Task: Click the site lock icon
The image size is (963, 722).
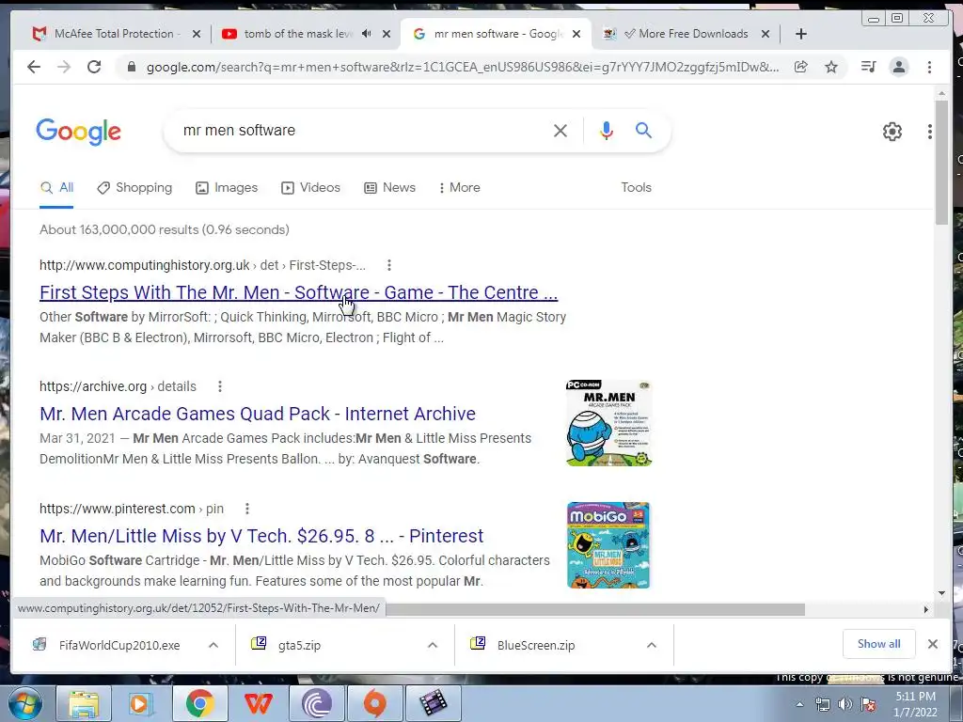Action: 131,67
